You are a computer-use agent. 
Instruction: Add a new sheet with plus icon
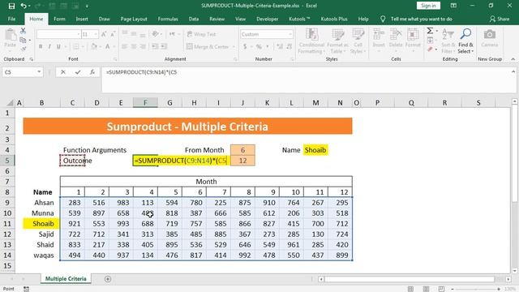108,279
